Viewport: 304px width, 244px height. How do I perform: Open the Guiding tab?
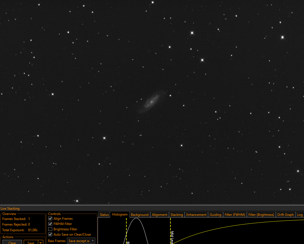point(215,215)
